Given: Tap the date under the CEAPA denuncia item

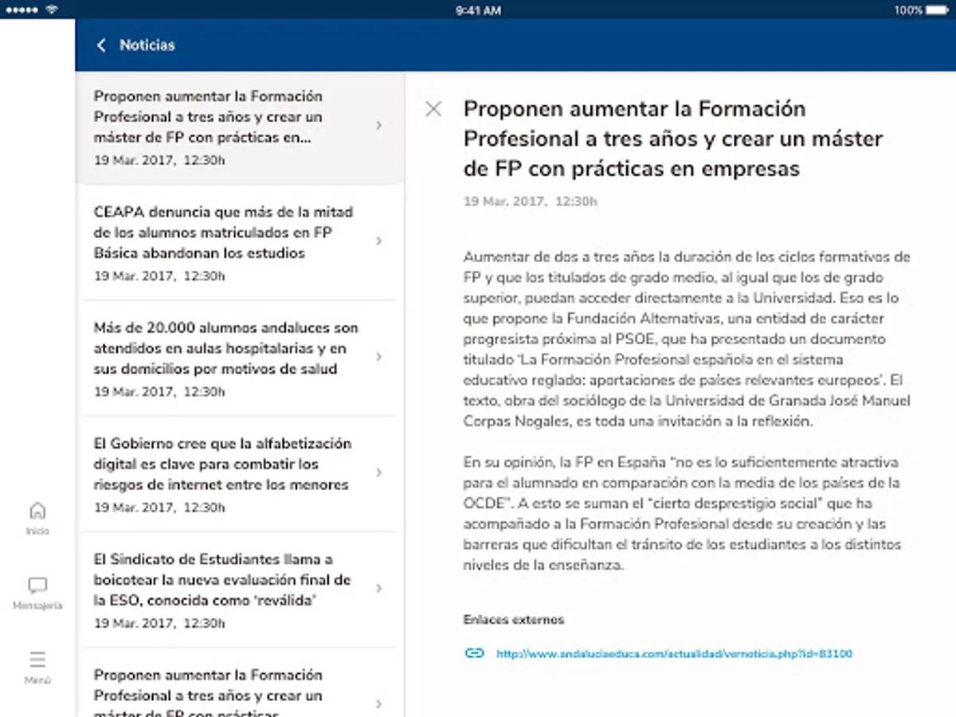Looking at the screenshot, I should (x=159, y=276).
